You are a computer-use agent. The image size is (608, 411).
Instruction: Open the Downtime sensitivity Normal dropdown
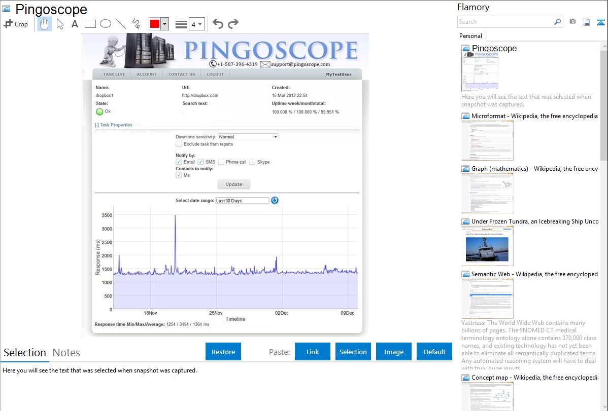[x=248, y=137]
